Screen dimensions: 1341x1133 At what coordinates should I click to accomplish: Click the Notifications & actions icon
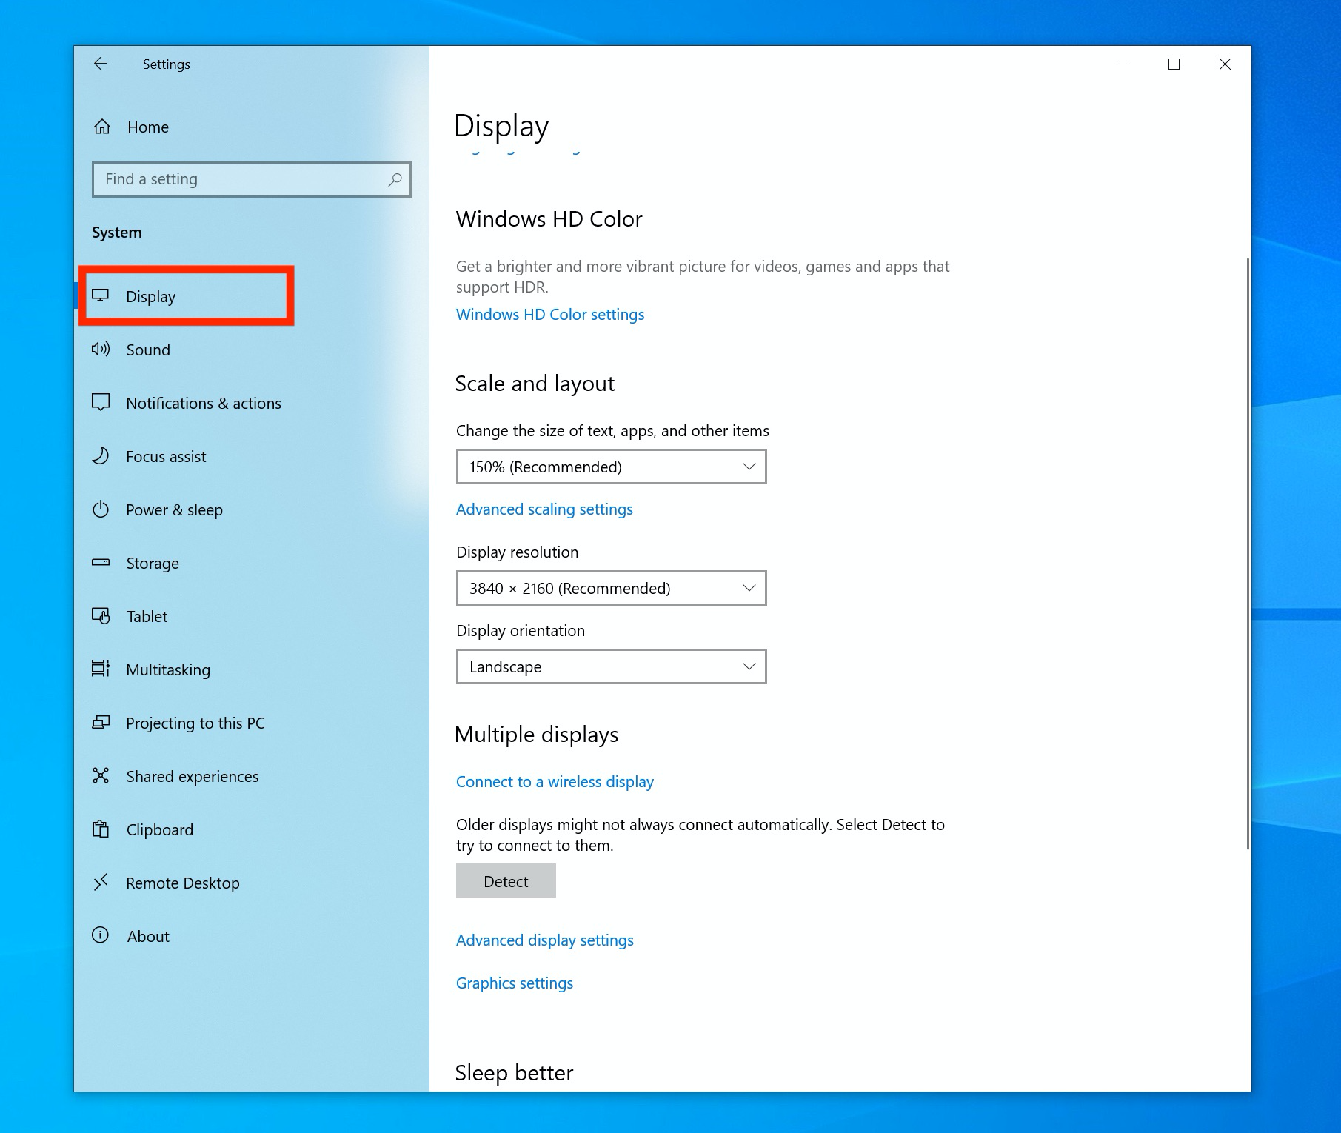[101, 402]
